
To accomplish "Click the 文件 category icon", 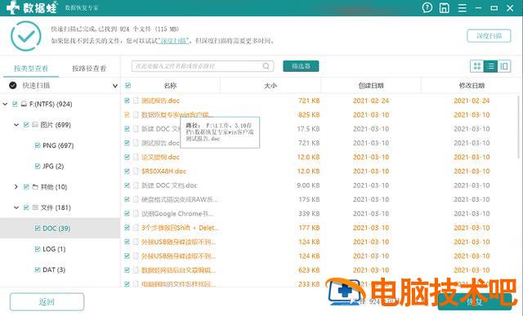I will tap(35, 207).
